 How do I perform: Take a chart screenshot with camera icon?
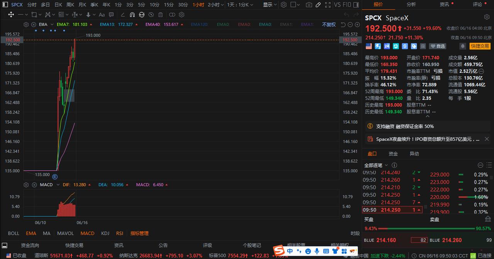point(309,5)
